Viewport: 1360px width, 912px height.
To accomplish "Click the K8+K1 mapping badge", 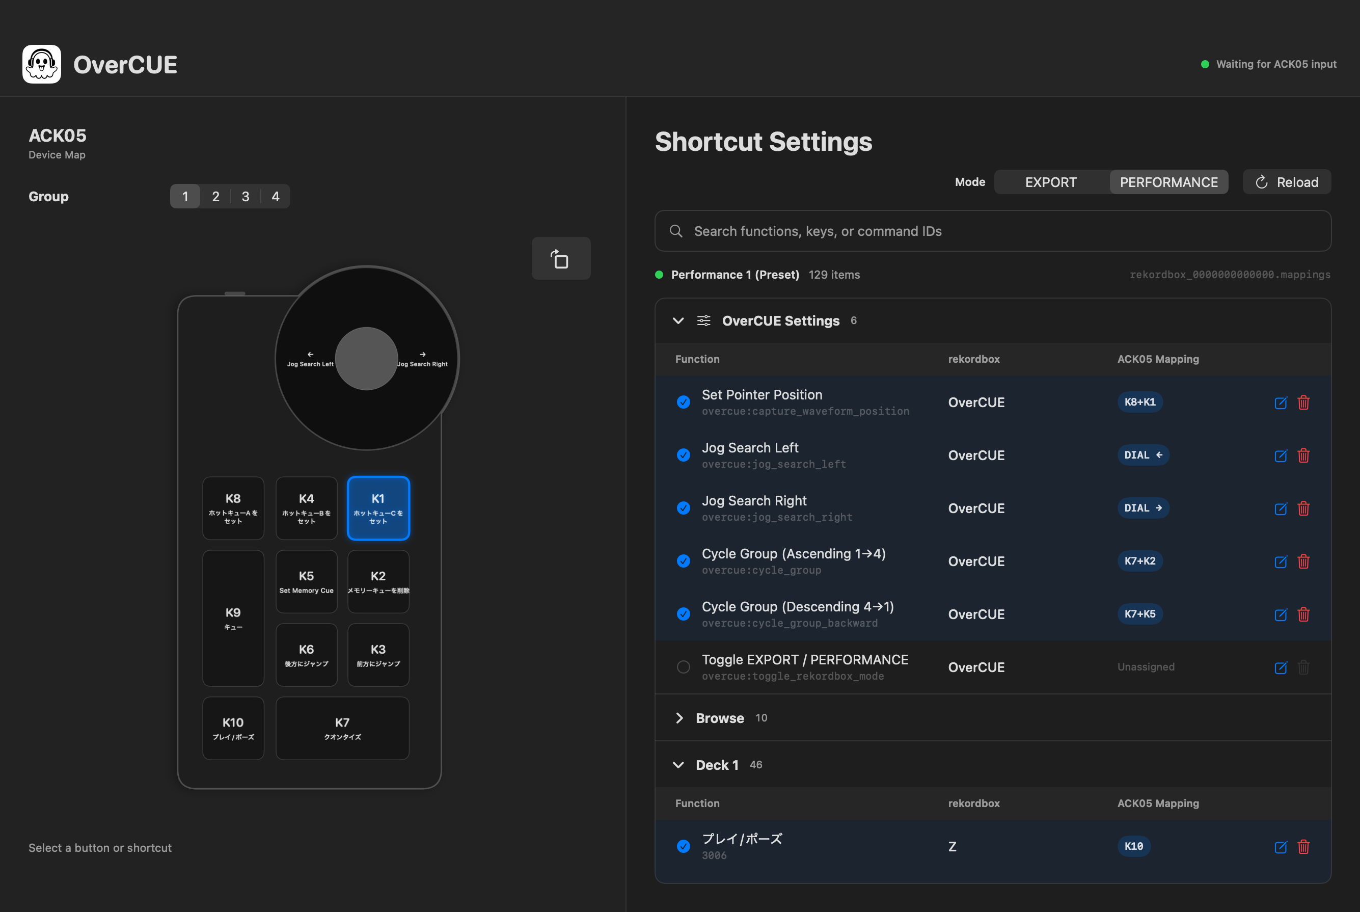I will tap(1139, 402).
